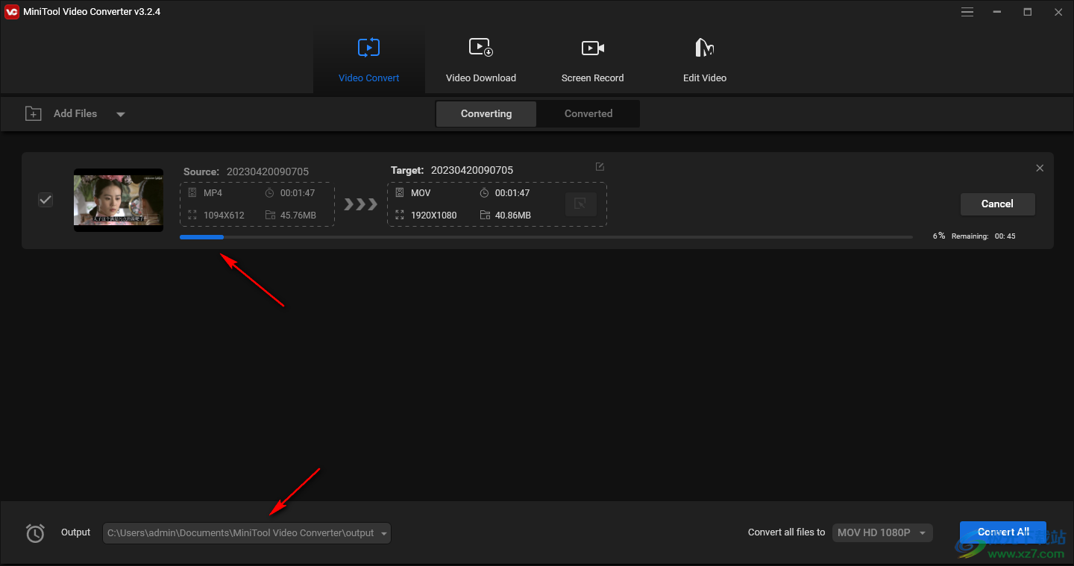Select the Converting sub-tab
Viewport: 1074px width, 566px height.
pos(486,113)
